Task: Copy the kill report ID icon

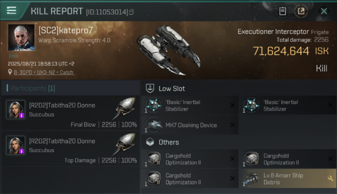Action: 131,12
